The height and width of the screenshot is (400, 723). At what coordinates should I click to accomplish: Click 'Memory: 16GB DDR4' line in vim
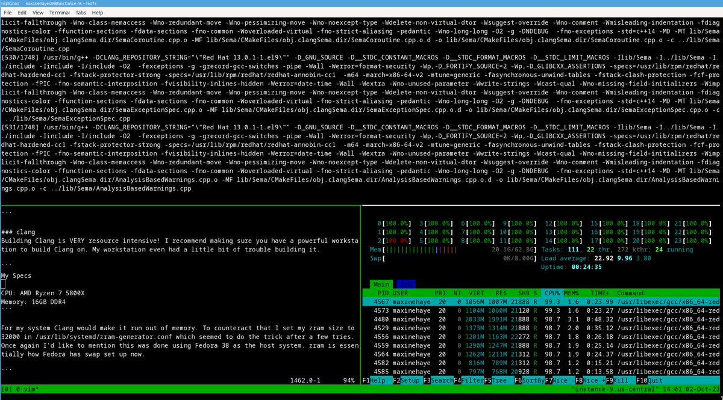pyautogui.click(x=33, y=302)
